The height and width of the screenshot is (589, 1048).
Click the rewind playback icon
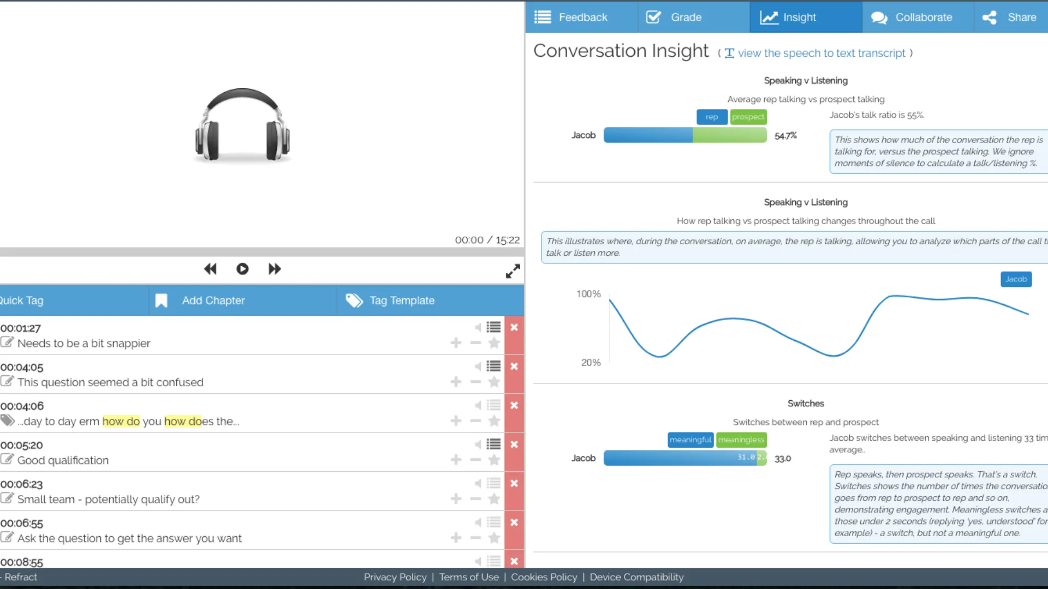pyautogui.click(x=210, y=269)
